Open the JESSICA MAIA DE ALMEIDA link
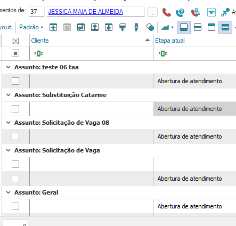The image size is (236, 226). pyautogui.click(x=86, y=12)
